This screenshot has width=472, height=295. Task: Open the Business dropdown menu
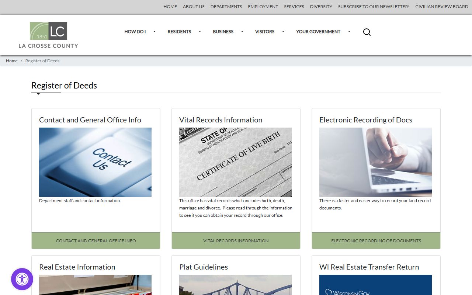tap(242, 32)
